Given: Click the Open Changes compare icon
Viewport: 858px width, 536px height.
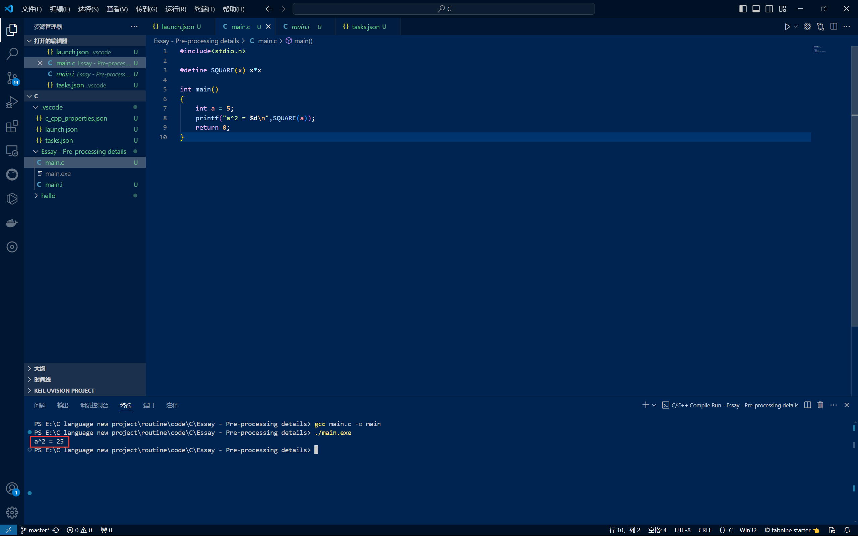Looking at the screenshot, I should (820, 26).
